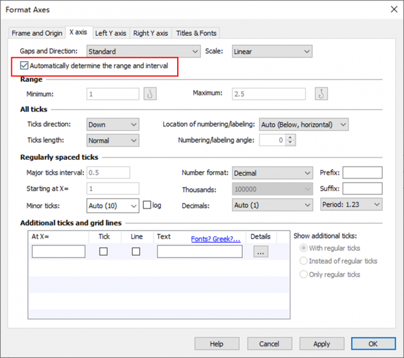Open the Left Y axis tab
Viewport: 404px width, 358px height.
[x=110, y=33]
